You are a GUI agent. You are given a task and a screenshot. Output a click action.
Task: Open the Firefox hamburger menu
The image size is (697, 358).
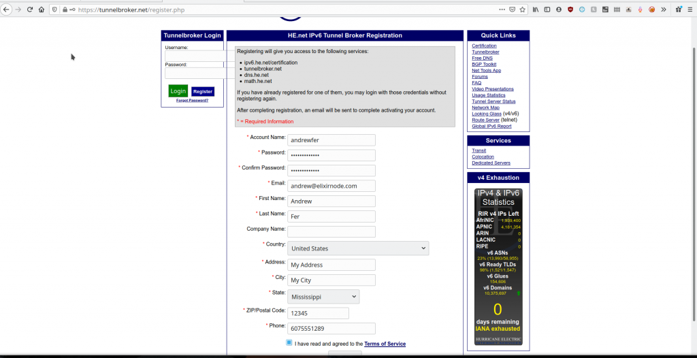tap(690, 10)
